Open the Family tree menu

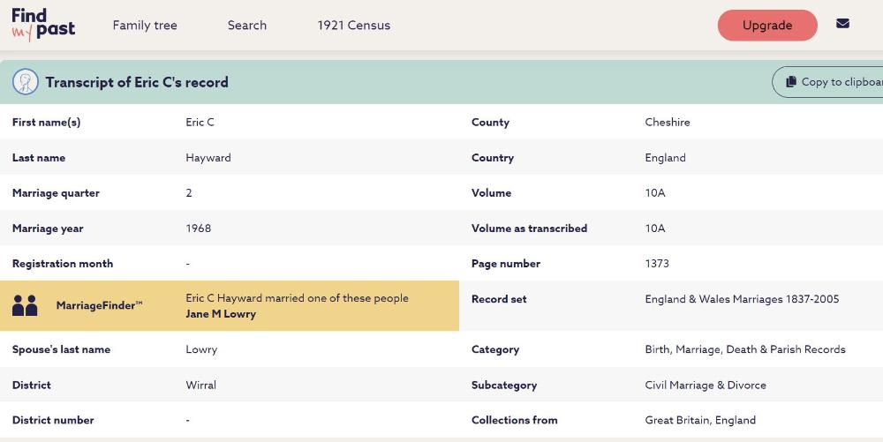coord(145,26)
